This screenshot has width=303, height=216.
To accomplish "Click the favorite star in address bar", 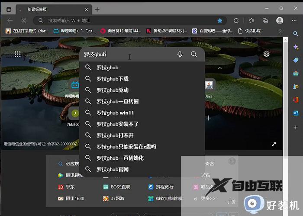I will [x=220, y=20].
